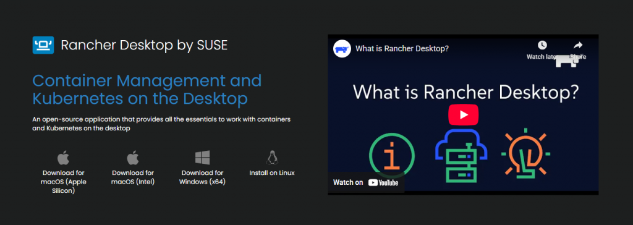Click the blue Rancher Desktop logo icon
This screenshot has height=225, width=633.
tap(43, 45)
